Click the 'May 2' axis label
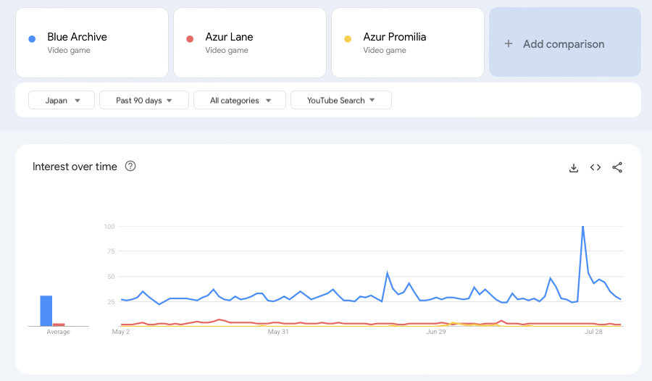 tap(121, 332)
